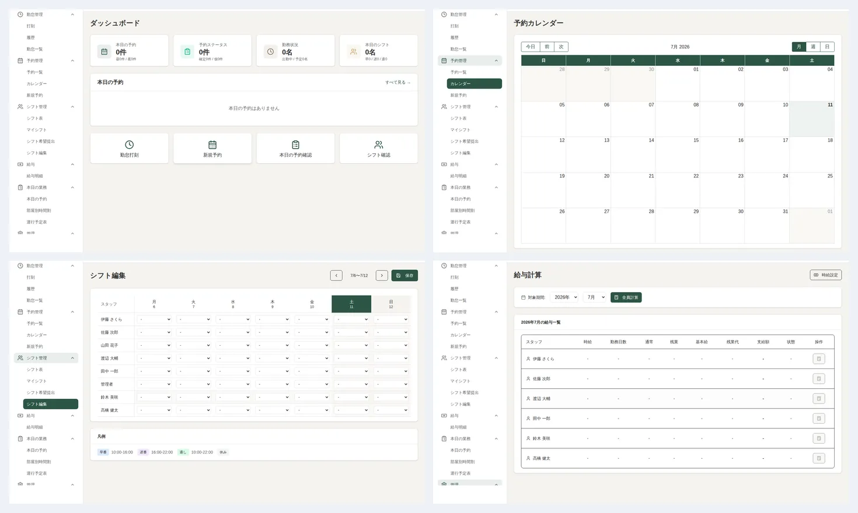Open 伊藤 さくら's Monday shift dropdown
Screen dimensions: 858x513
click(154, 319)
